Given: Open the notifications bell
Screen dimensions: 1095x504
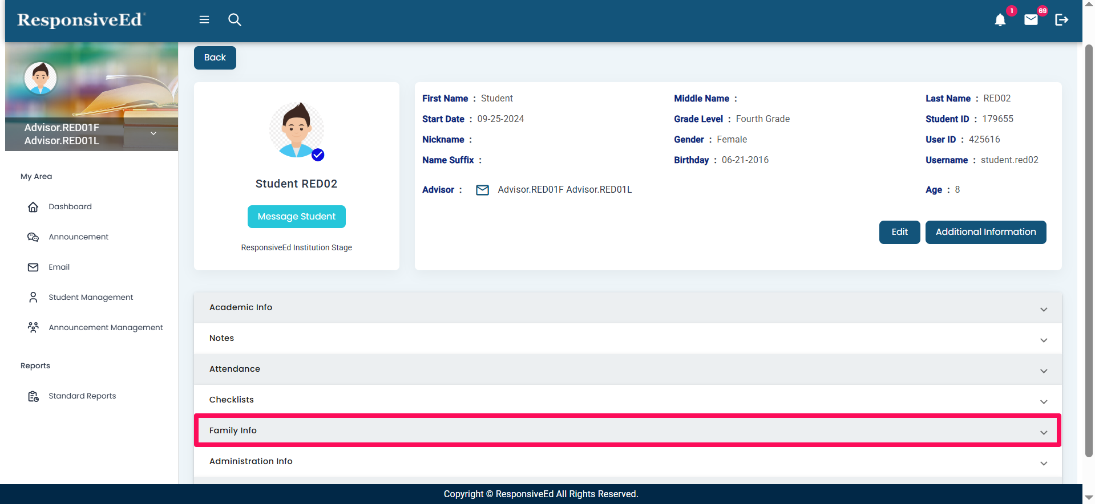Looking at the screenshot, I should tap(1000, 21).
